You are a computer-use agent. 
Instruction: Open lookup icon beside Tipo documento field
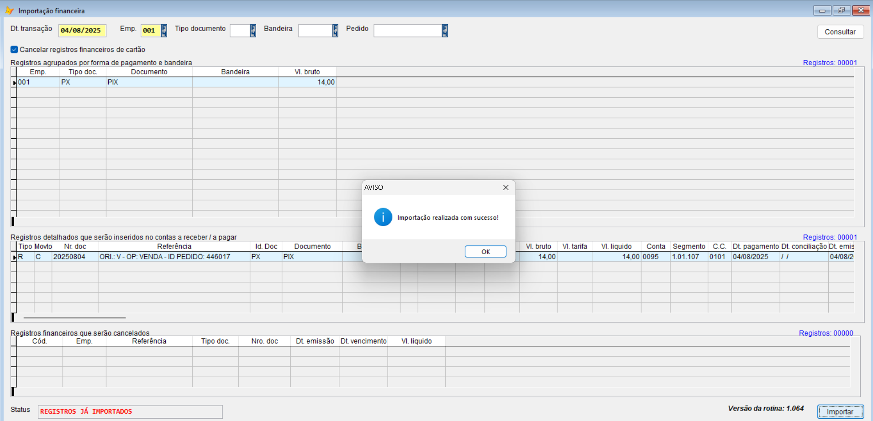coord(253,31)
